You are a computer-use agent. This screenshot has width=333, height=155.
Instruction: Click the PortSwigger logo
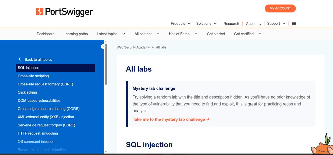pyautogui.click(x=64, y=12)
